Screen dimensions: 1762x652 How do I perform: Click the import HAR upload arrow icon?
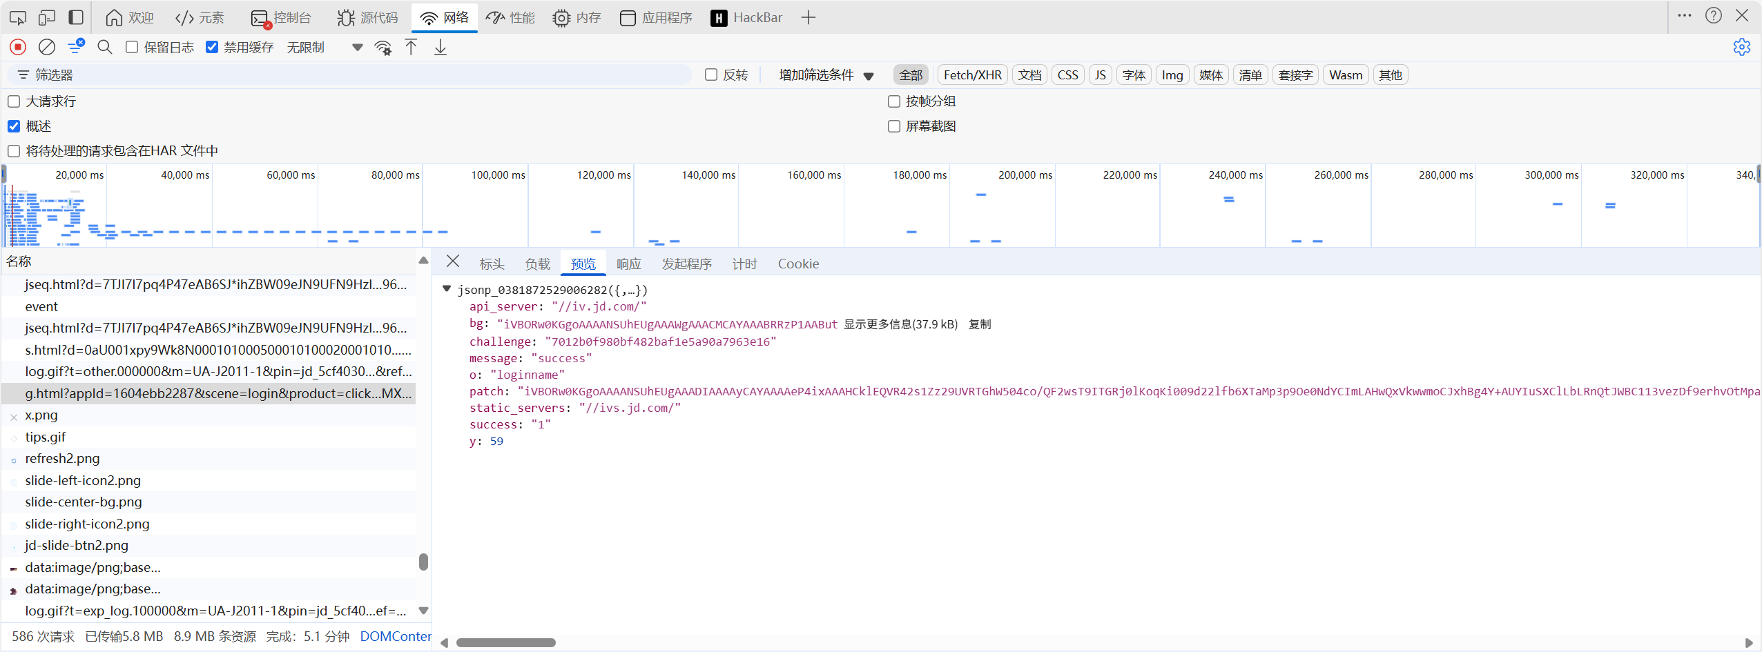[411, 47]
